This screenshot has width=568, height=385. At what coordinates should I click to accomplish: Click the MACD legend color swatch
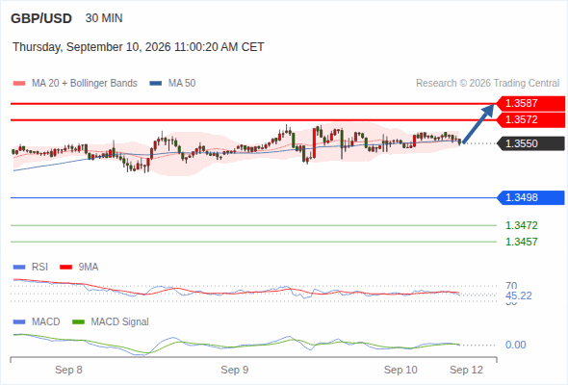pos(19,322)
